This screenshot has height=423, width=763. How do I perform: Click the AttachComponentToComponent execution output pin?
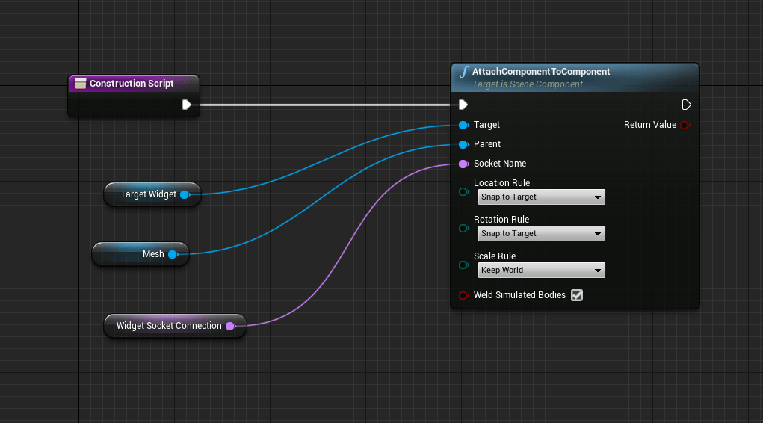[x=686, y=105]
